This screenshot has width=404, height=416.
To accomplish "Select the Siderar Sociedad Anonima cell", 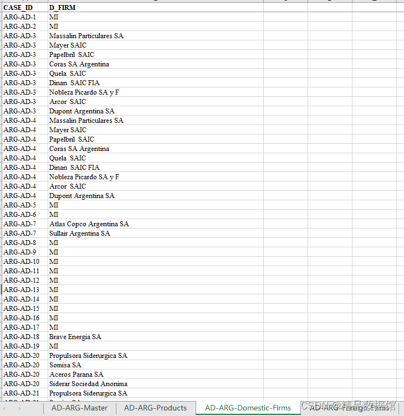I will click(156, 384).
